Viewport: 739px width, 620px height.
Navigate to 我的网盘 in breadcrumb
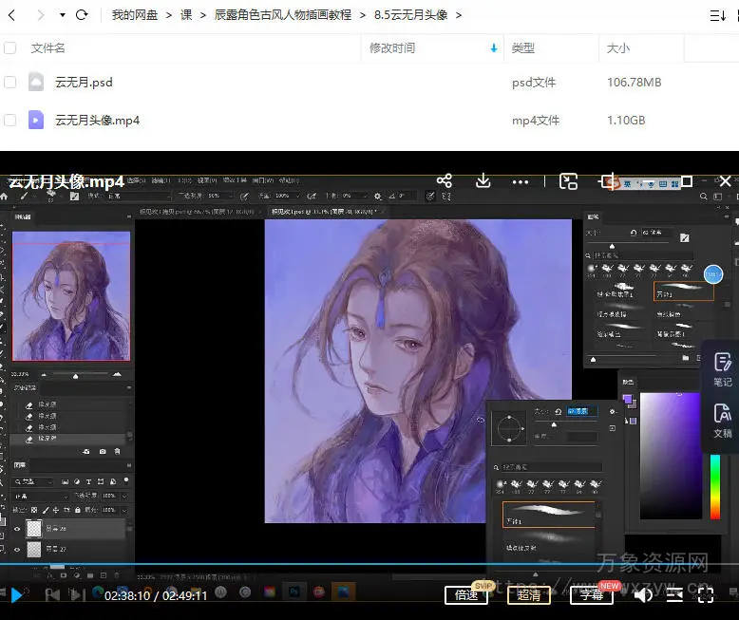[x=135, y=15]
